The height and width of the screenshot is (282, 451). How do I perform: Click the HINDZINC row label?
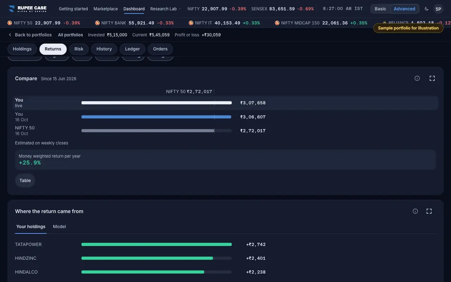[x=26, y=258]
